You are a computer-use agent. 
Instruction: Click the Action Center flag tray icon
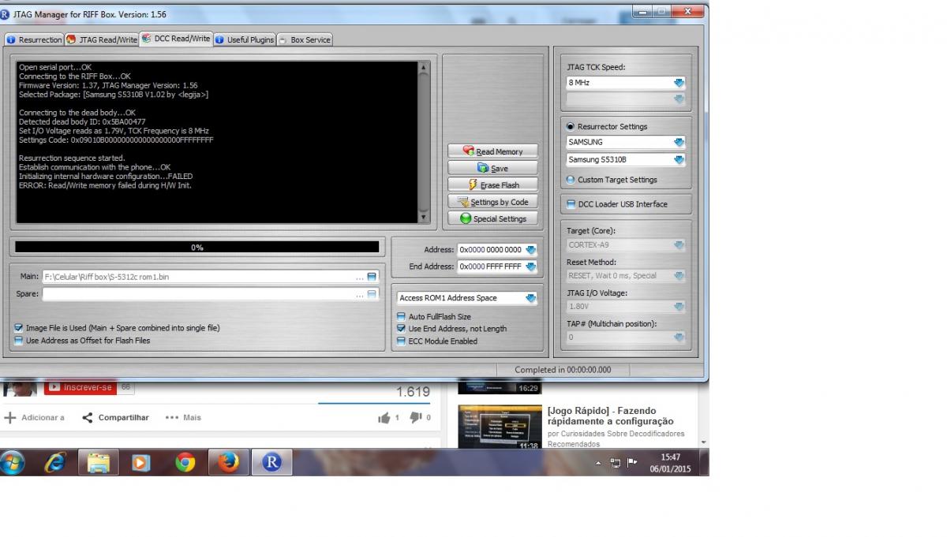point(632,463)
